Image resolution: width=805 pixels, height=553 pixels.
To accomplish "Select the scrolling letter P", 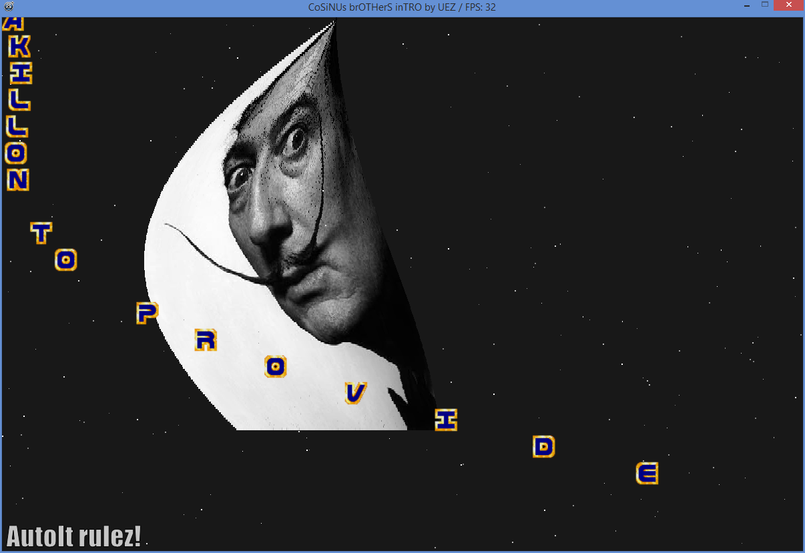I will click(x=147, y=312).
